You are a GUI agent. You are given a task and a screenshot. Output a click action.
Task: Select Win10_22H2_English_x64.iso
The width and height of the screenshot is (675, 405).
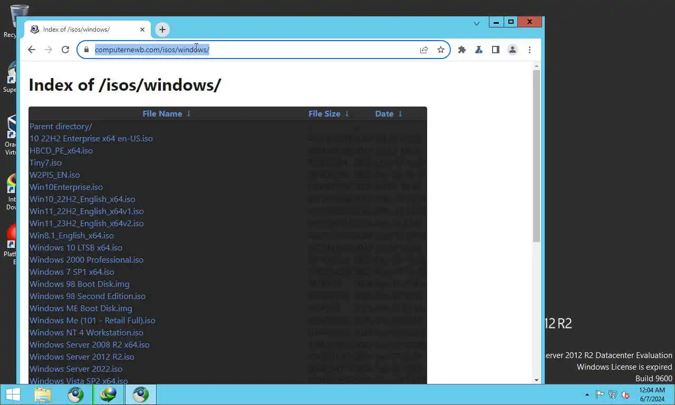tap(82, 199)
